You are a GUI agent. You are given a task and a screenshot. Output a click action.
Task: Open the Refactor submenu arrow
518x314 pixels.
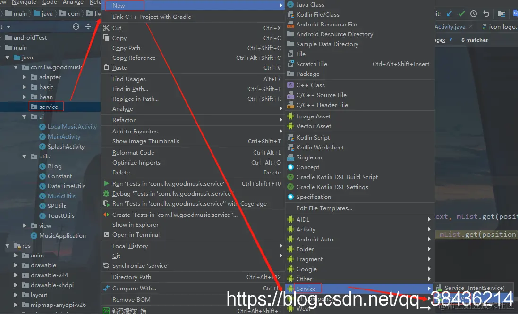[281, 120]
